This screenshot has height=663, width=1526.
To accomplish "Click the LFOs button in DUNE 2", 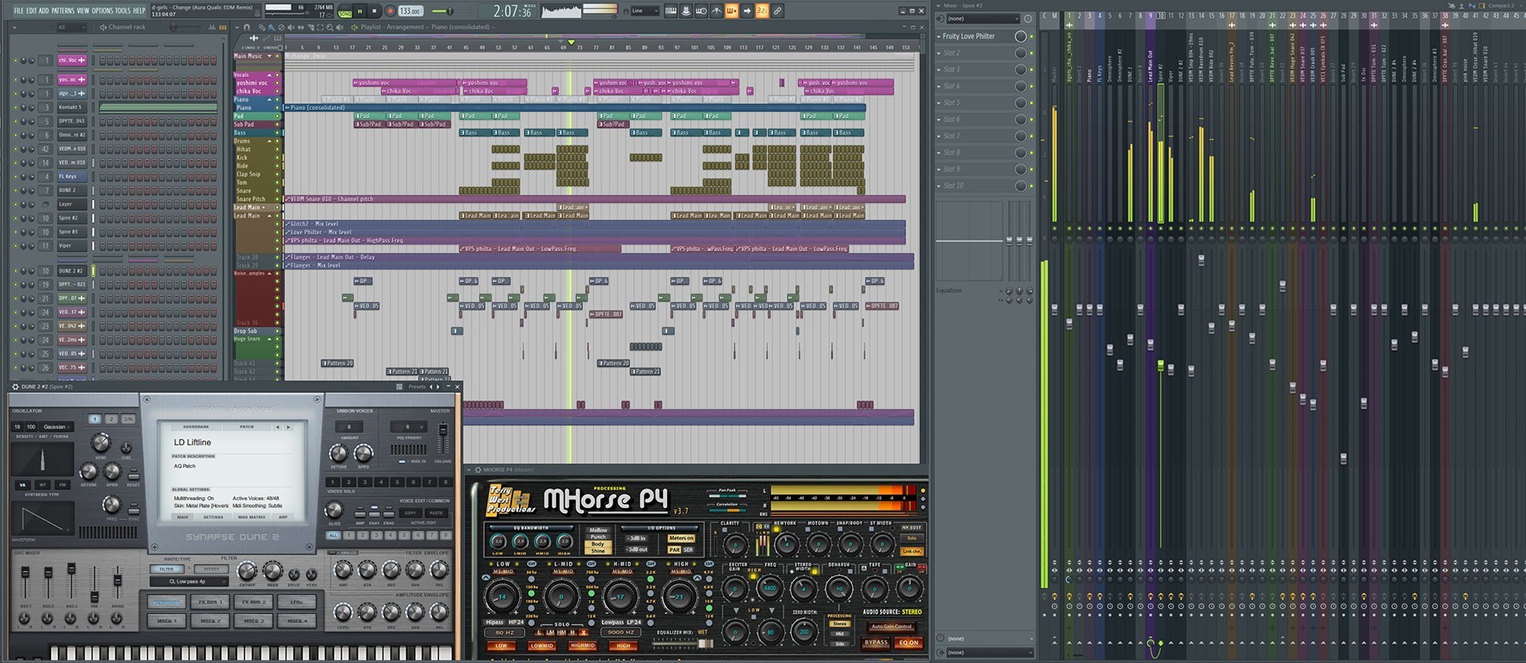I will coord(297,602).
